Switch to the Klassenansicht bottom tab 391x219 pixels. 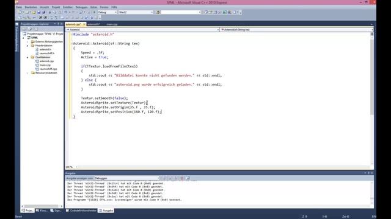42,210
